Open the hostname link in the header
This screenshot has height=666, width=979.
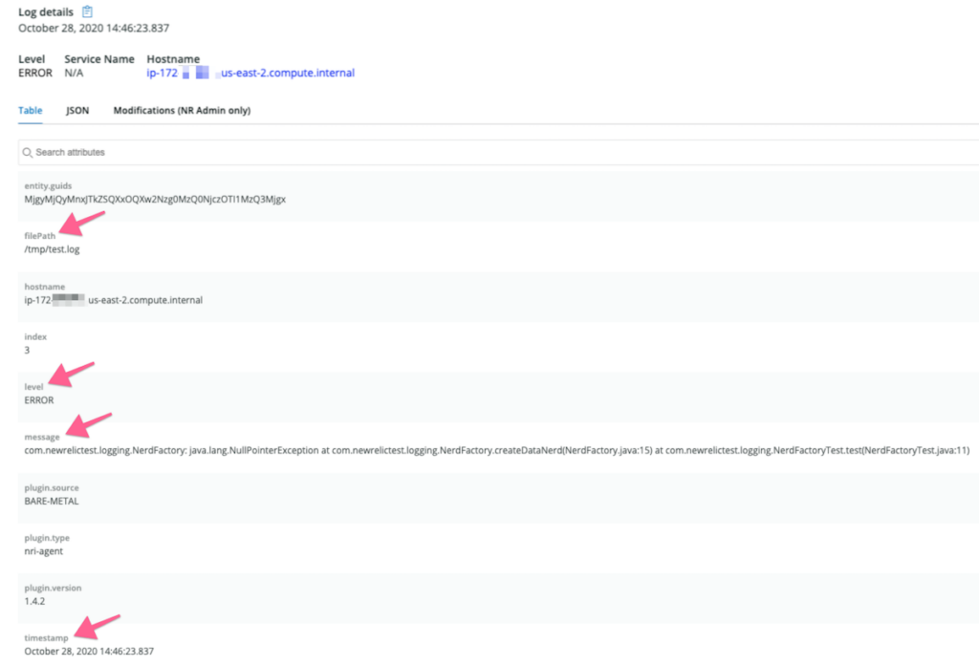250,73
